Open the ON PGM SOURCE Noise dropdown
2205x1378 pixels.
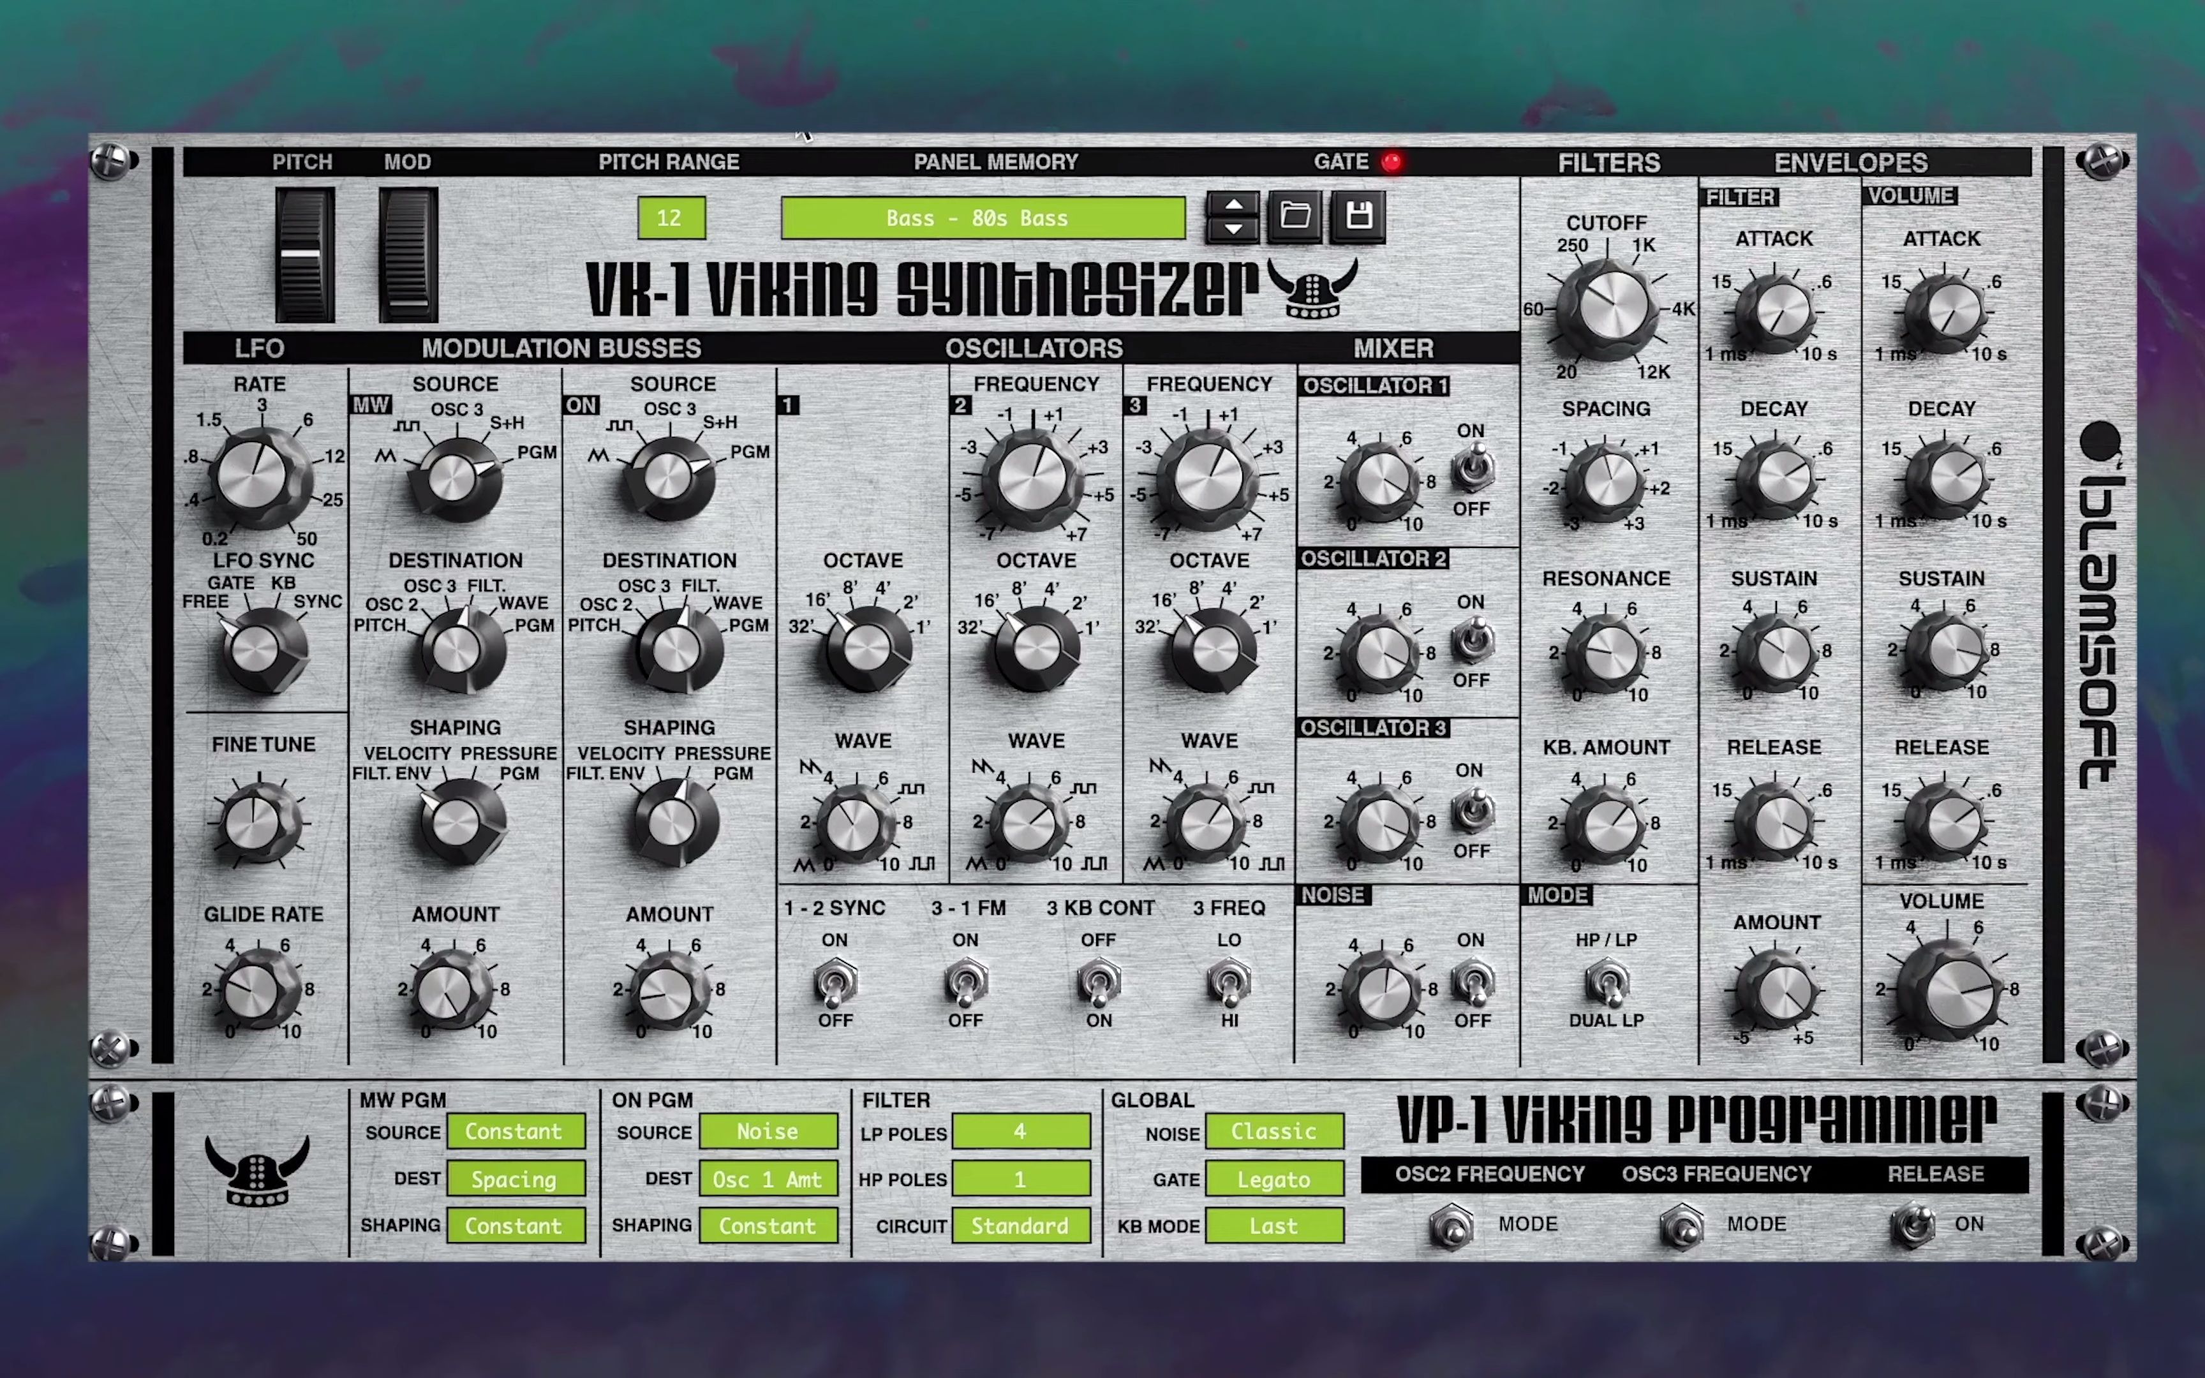(768, 1131)
